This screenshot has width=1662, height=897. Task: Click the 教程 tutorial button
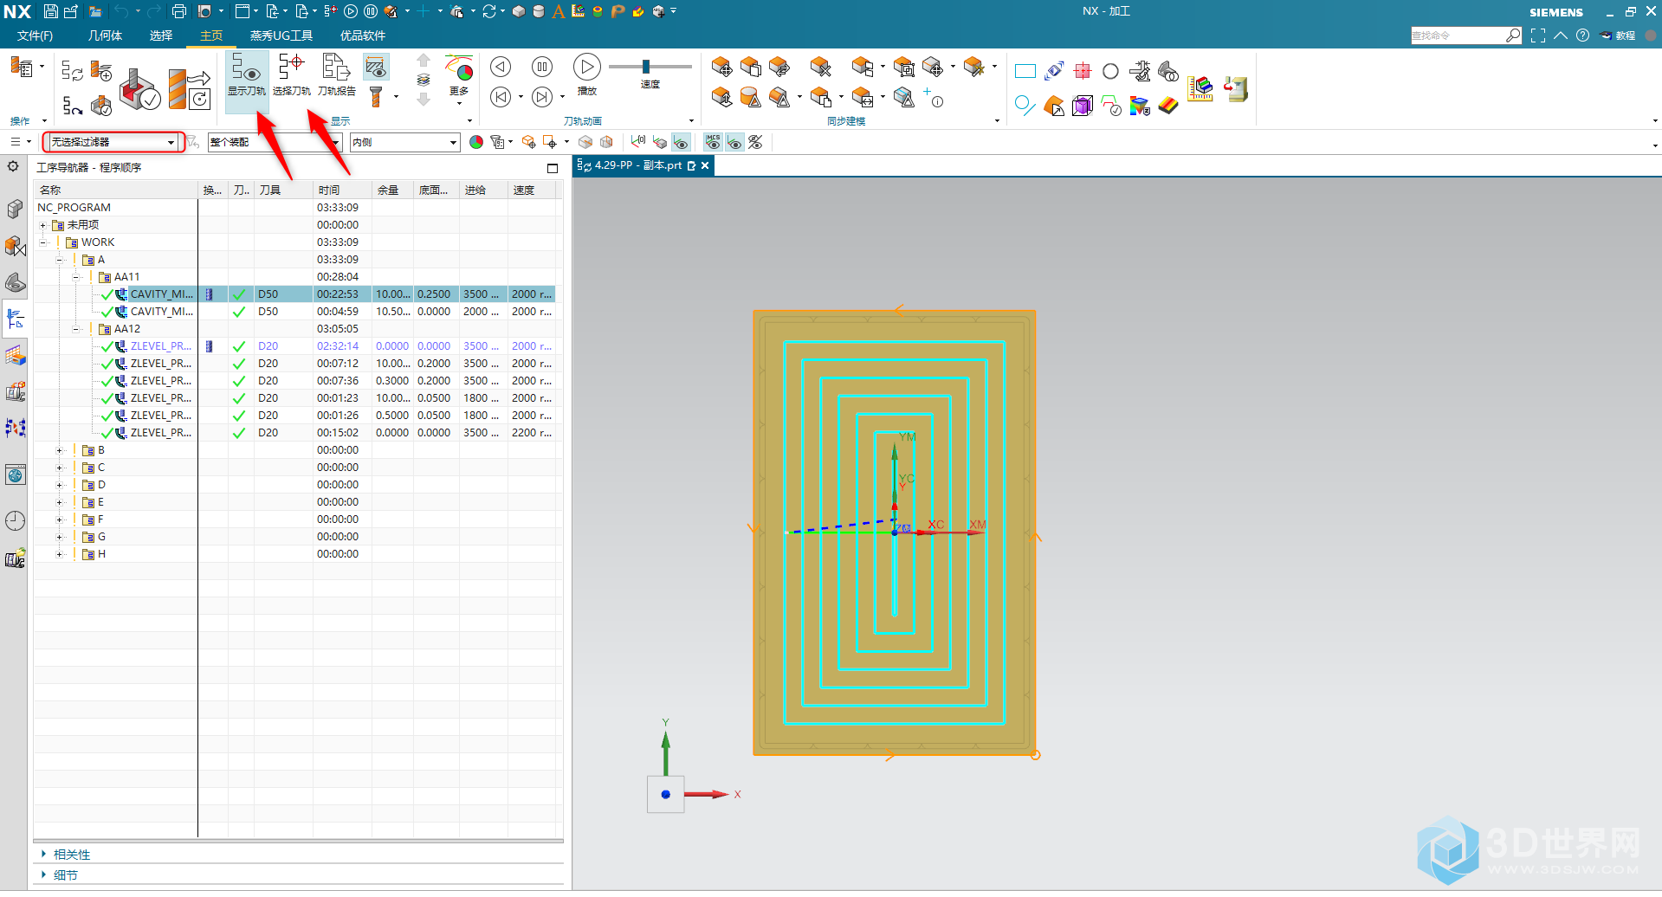tap(1618, 35)
